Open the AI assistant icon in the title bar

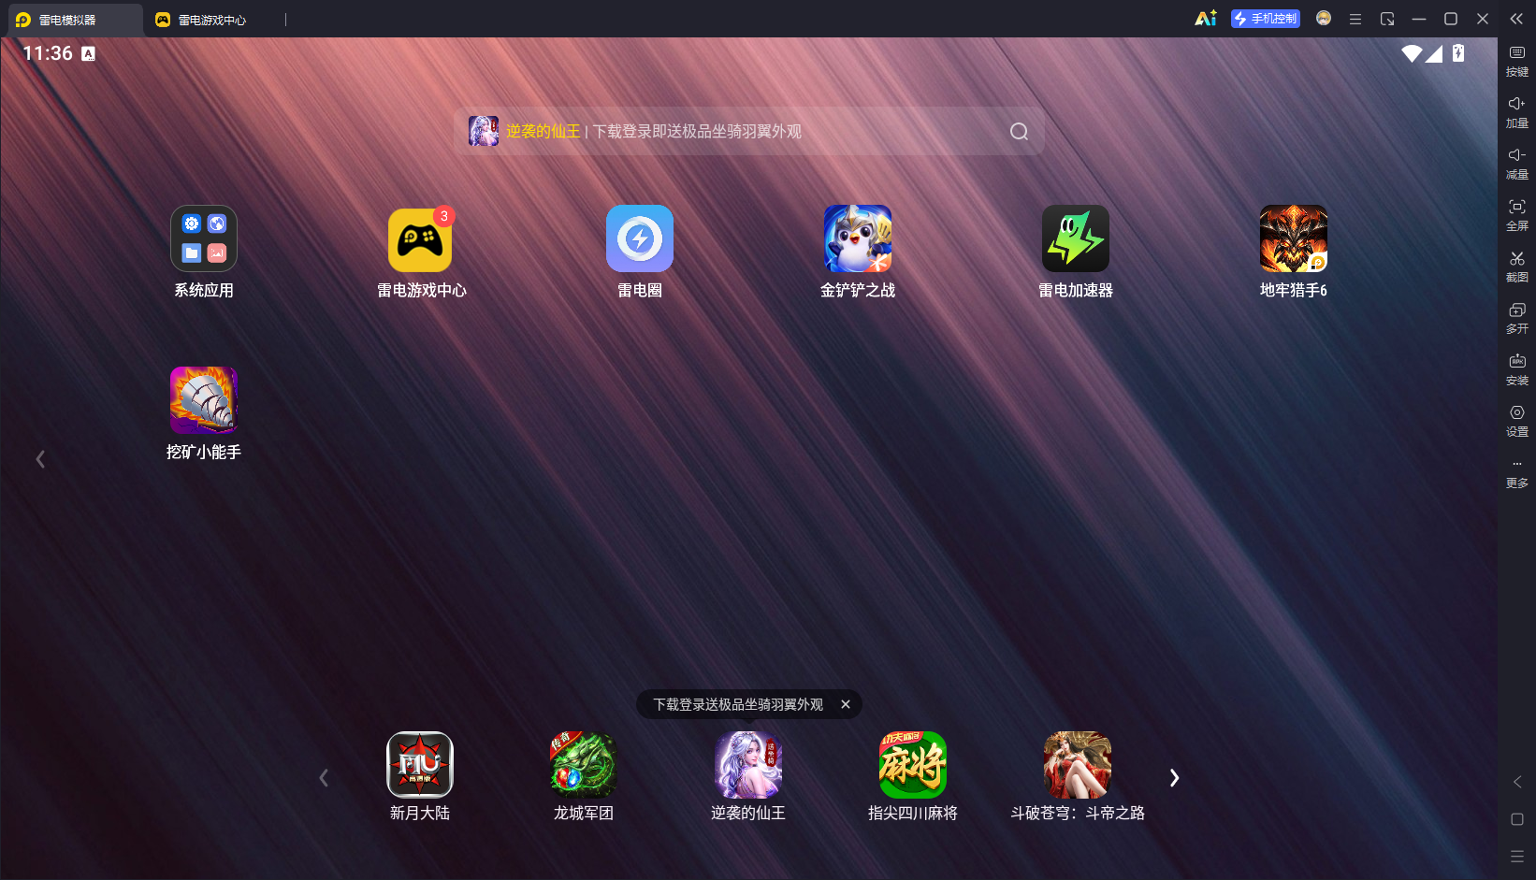pyautogui.click(x=1206, y=19)
